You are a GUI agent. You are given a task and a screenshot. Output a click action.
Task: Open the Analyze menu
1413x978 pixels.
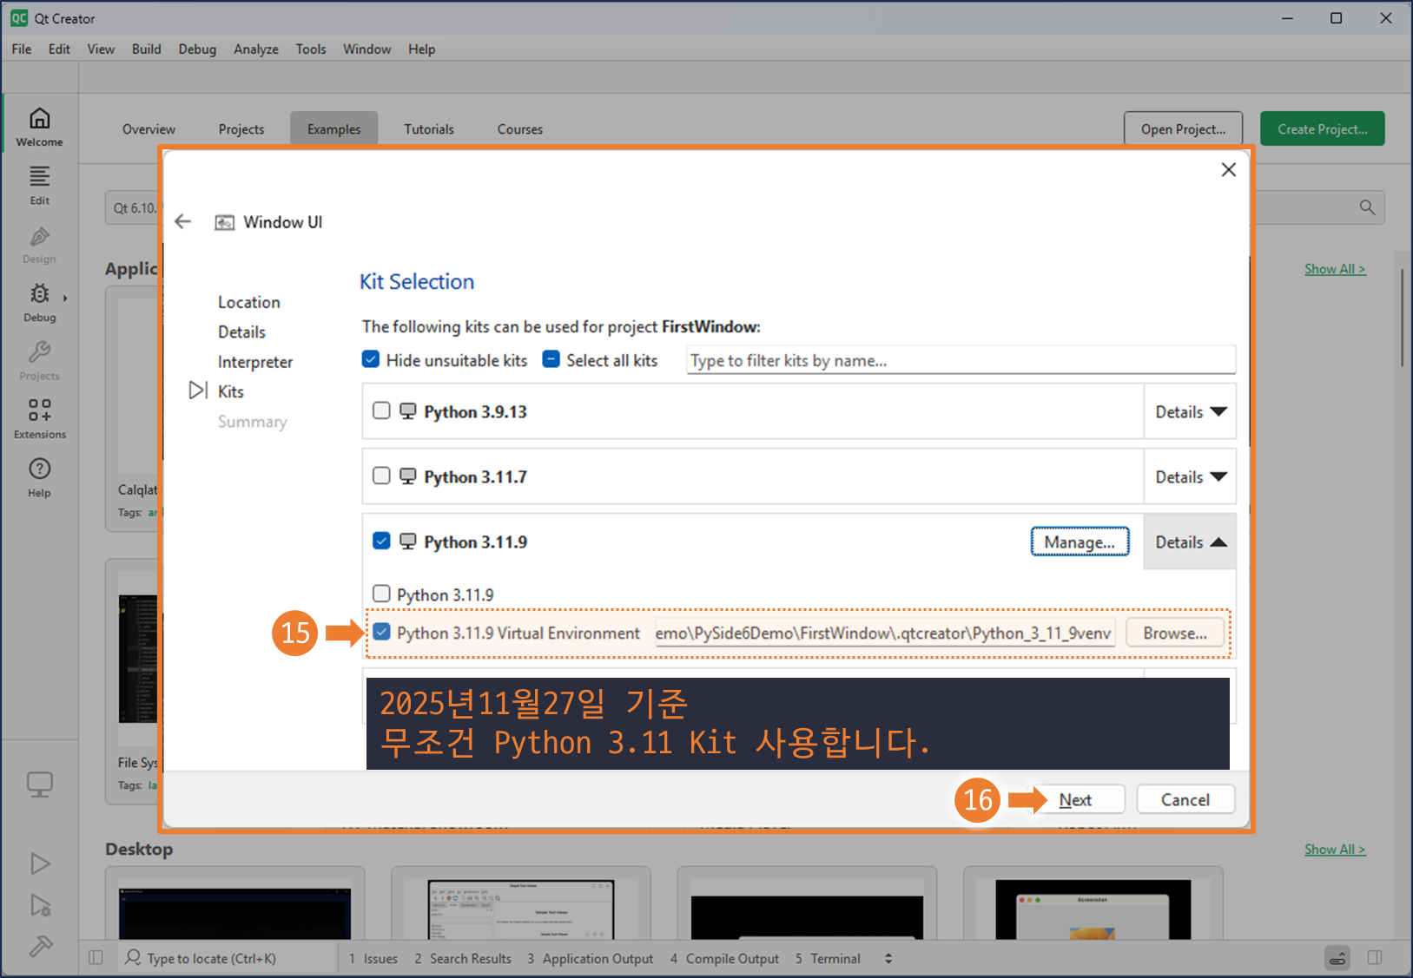[255, 49]
